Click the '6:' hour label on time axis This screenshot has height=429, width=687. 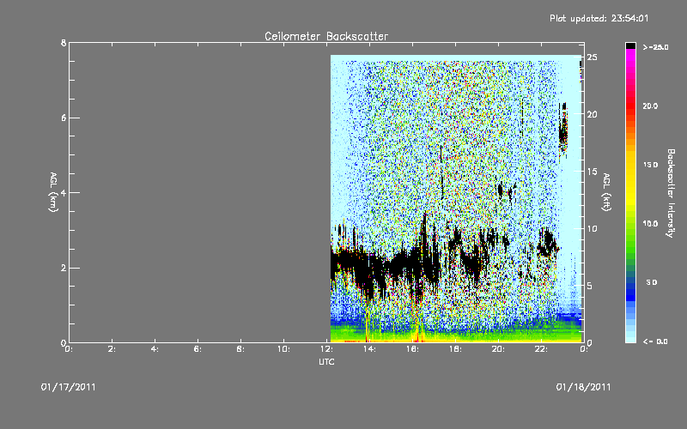pyautogui.click(x=198, y=349)
